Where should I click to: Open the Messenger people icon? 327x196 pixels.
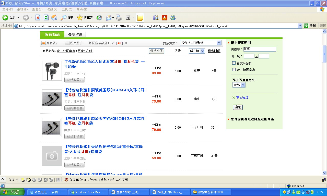[173, 18]
